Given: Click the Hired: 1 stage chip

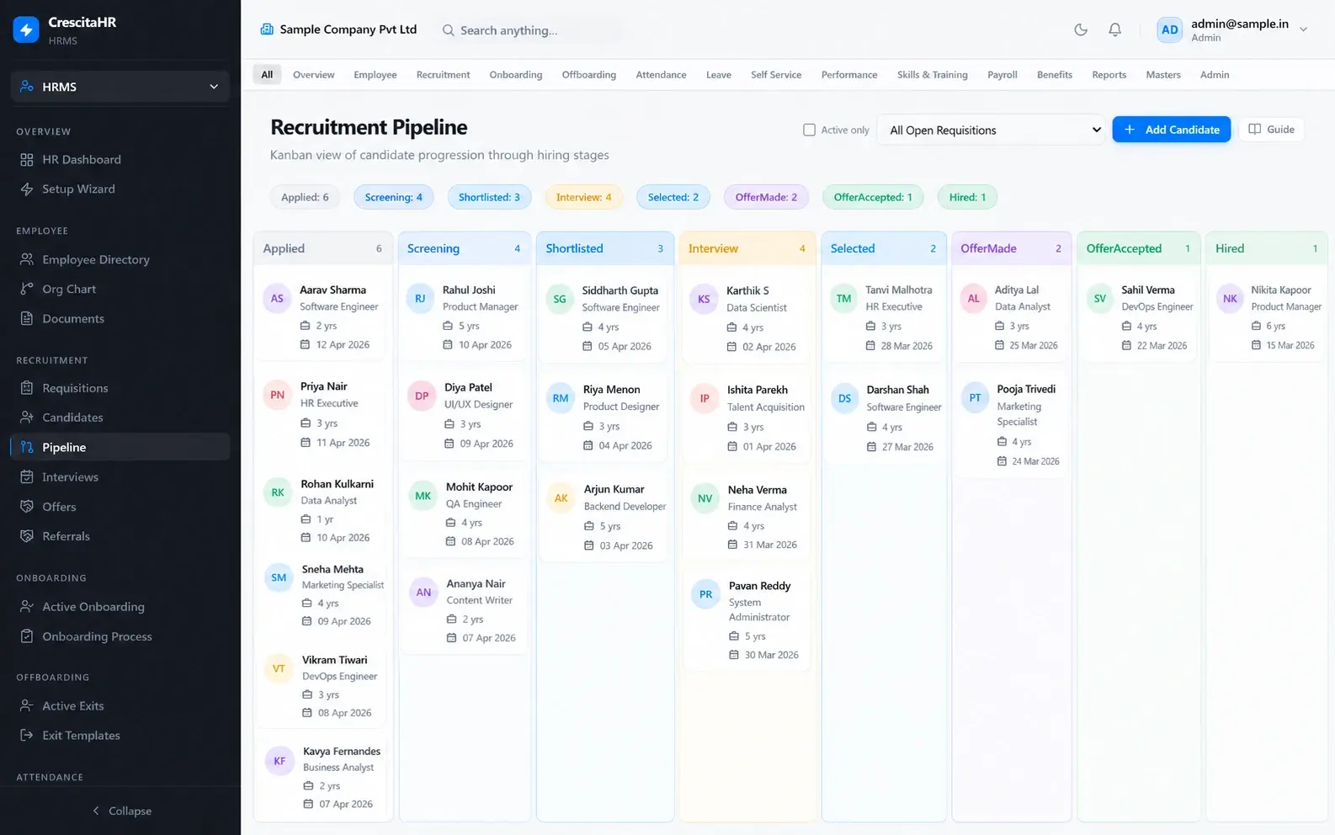Looking at the screenshot, I should click(967, 197).
